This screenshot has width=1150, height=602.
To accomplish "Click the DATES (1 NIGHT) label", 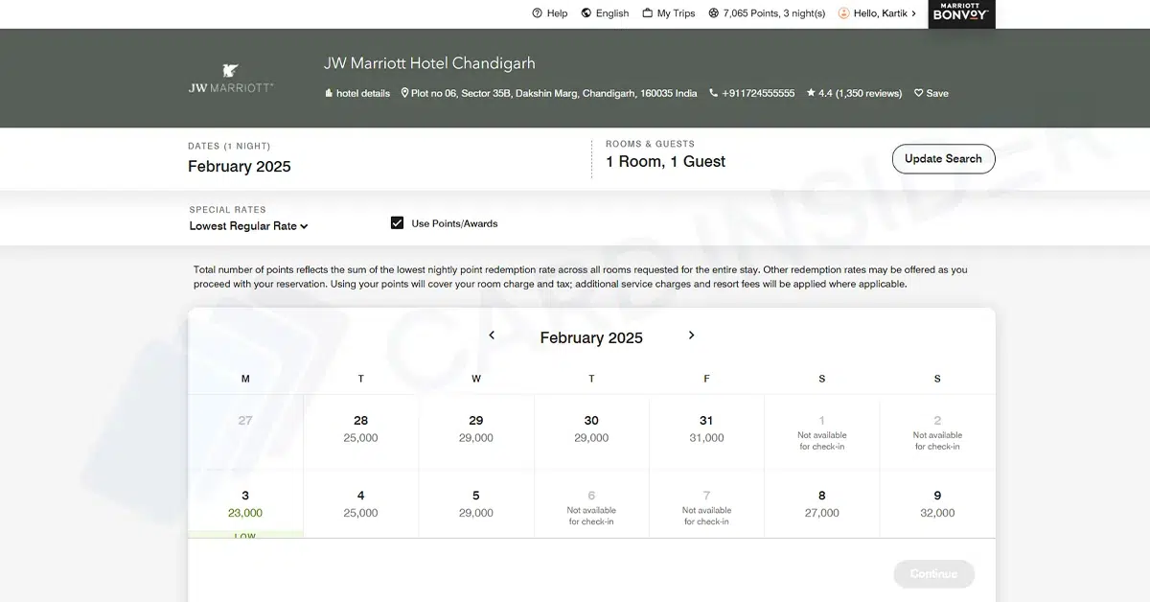I will [x=229, y=146].
